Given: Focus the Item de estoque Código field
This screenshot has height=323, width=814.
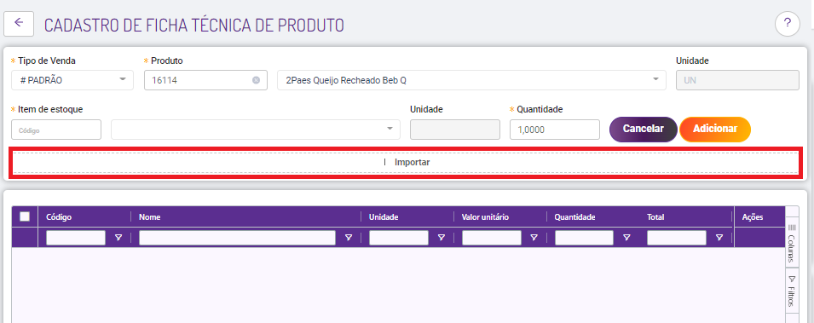Looking at the screenshot, I should pos(56,130).
